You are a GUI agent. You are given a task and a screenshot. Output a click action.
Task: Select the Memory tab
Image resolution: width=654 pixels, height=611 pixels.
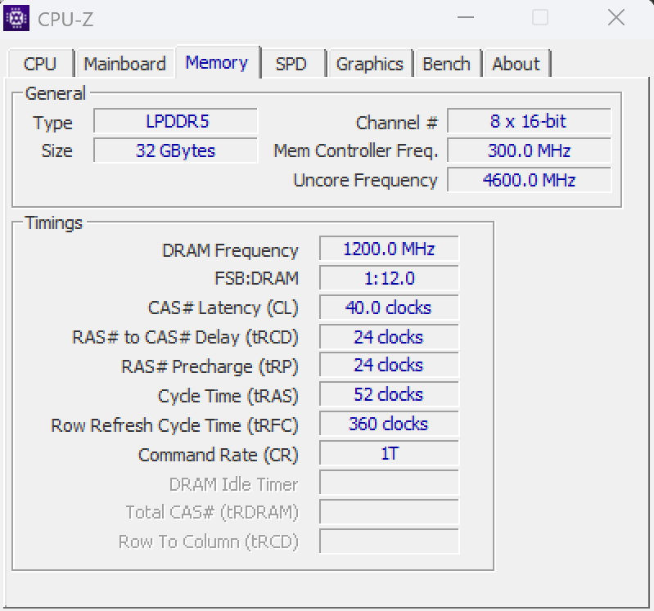pyautogui.click(x=216, y=63)
